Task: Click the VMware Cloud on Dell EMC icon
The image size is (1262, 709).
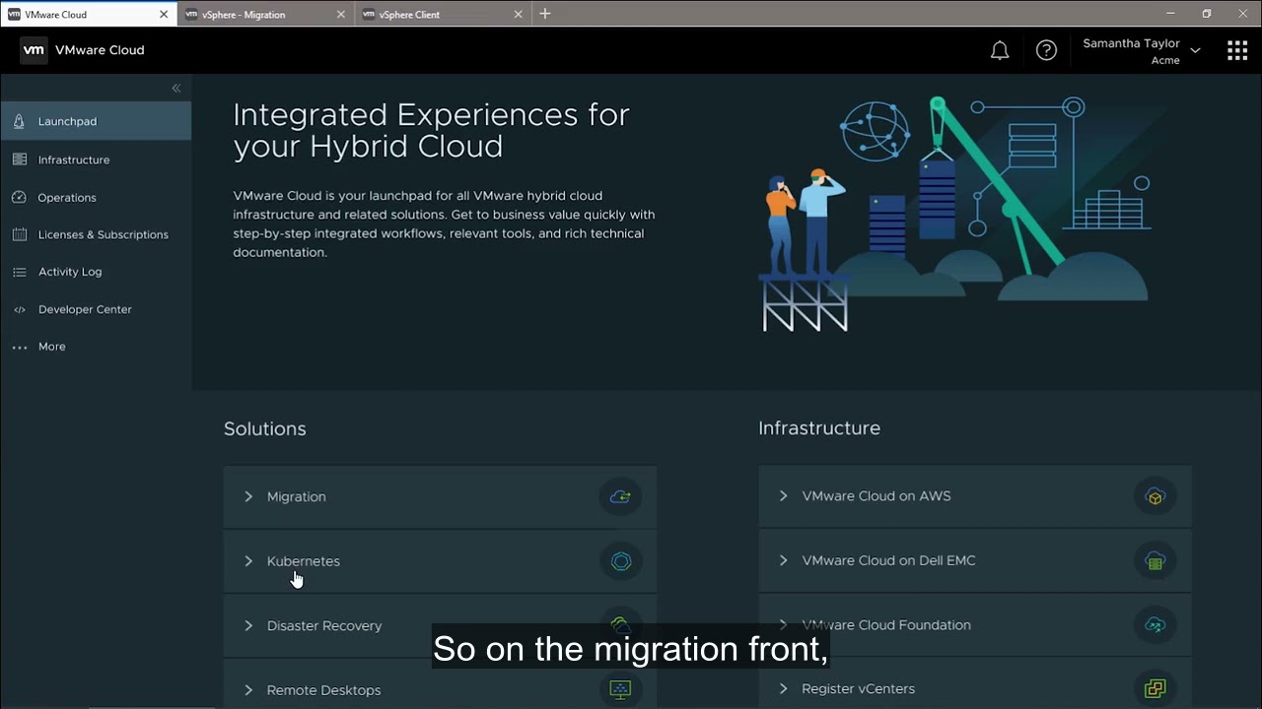Action: (1155, 560)
